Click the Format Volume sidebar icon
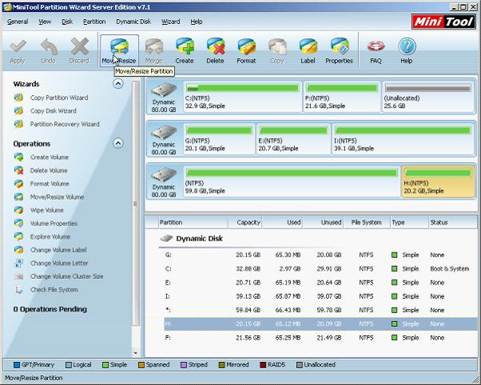This screenshot has height=385, width=481. tap(18, 184)
